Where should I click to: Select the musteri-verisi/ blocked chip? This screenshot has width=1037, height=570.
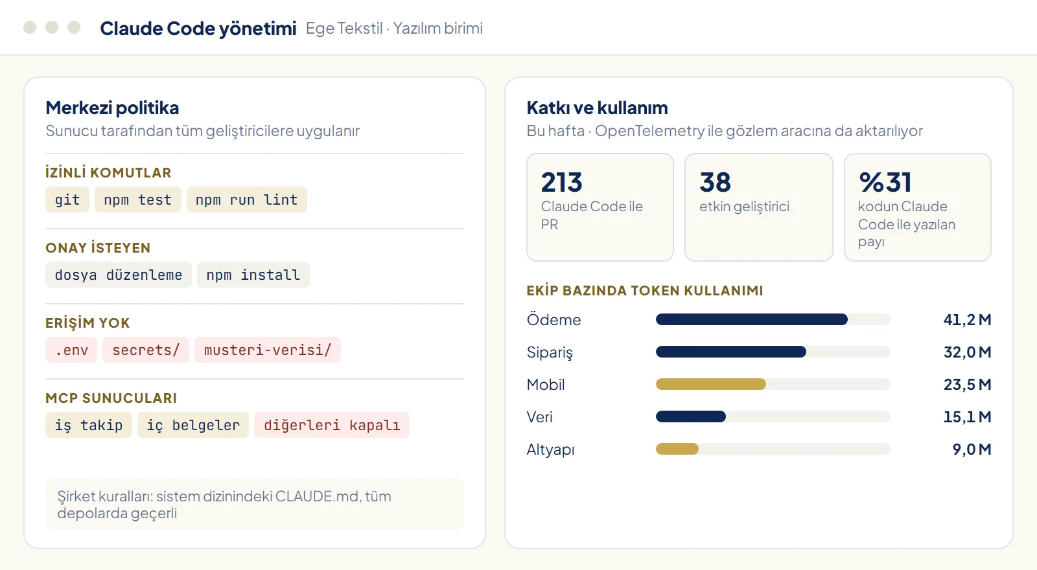tap(268, 350)
